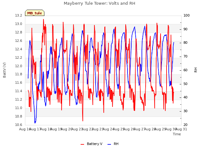
Task: Click the RH right axis label
Action: tap(196, 70)
